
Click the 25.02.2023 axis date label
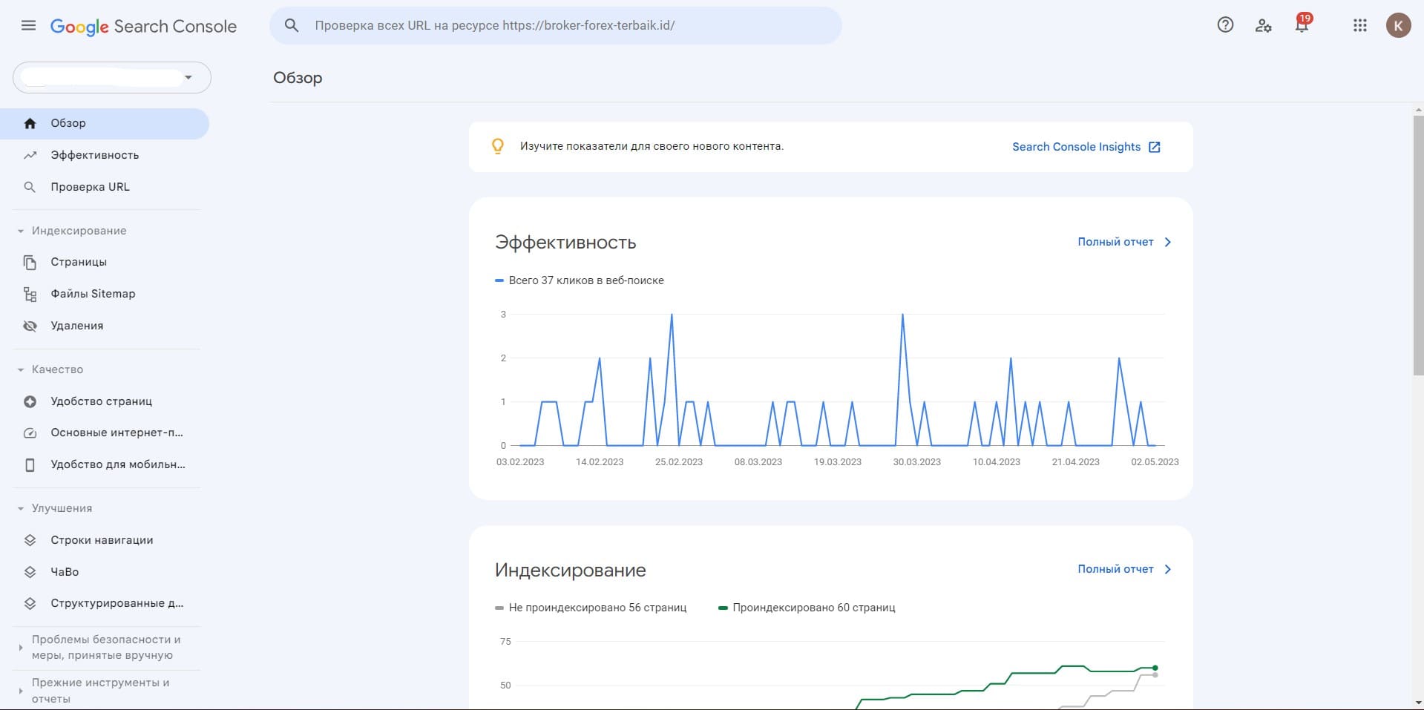point(679,461)
